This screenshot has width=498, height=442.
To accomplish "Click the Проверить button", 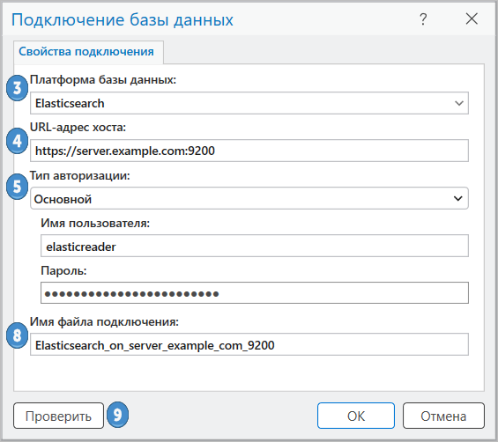I will coord(58,416).
